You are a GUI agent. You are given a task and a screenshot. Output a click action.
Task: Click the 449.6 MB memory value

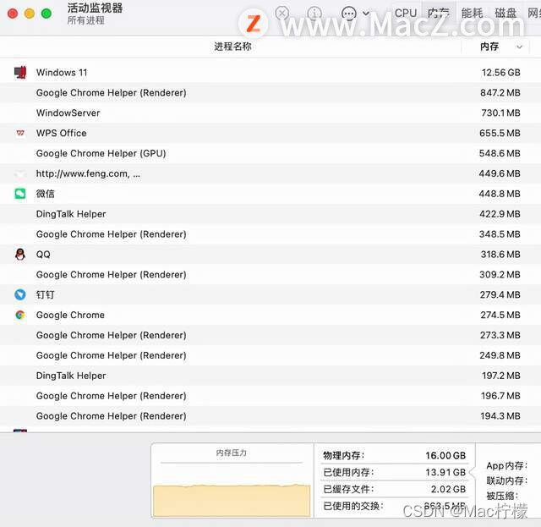coord(500,173)
